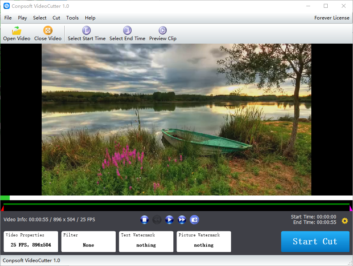353x266 pixels.
Task: Open the Picture Watermark box
Action: pos(204,241)
